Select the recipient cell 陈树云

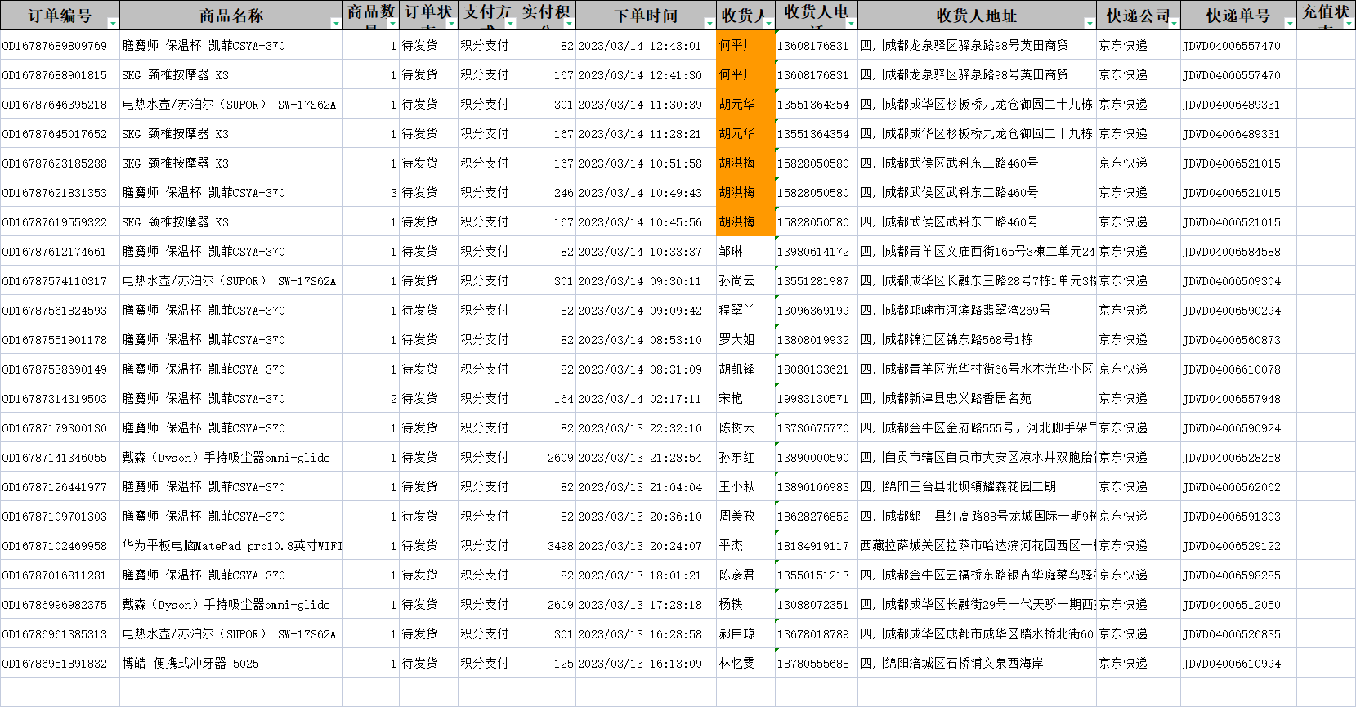point(745,428)
